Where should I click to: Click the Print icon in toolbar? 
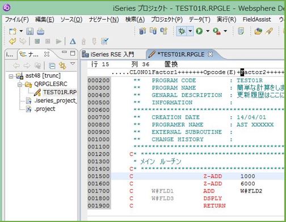click(x=40, y=31)
